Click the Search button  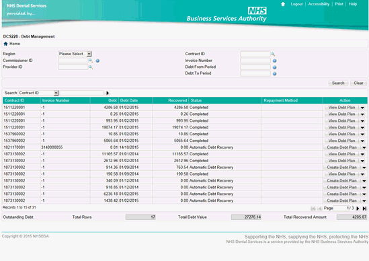point(338,83)
